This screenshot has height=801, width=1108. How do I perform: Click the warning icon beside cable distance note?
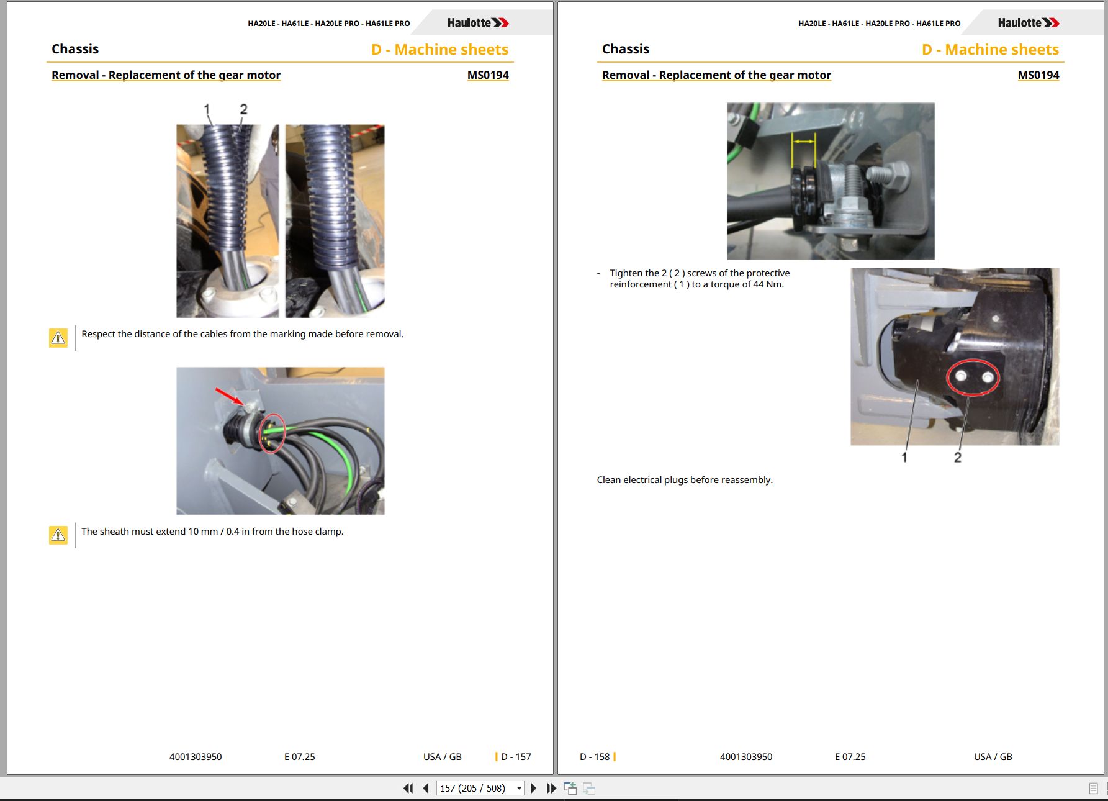58,337
